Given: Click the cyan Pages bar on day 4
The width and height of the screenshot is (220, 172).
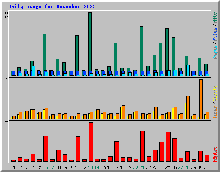Looking at the screenshot, I should 34,71.
